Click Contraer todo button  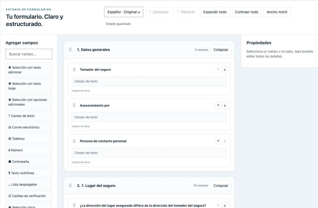(247, 12)
